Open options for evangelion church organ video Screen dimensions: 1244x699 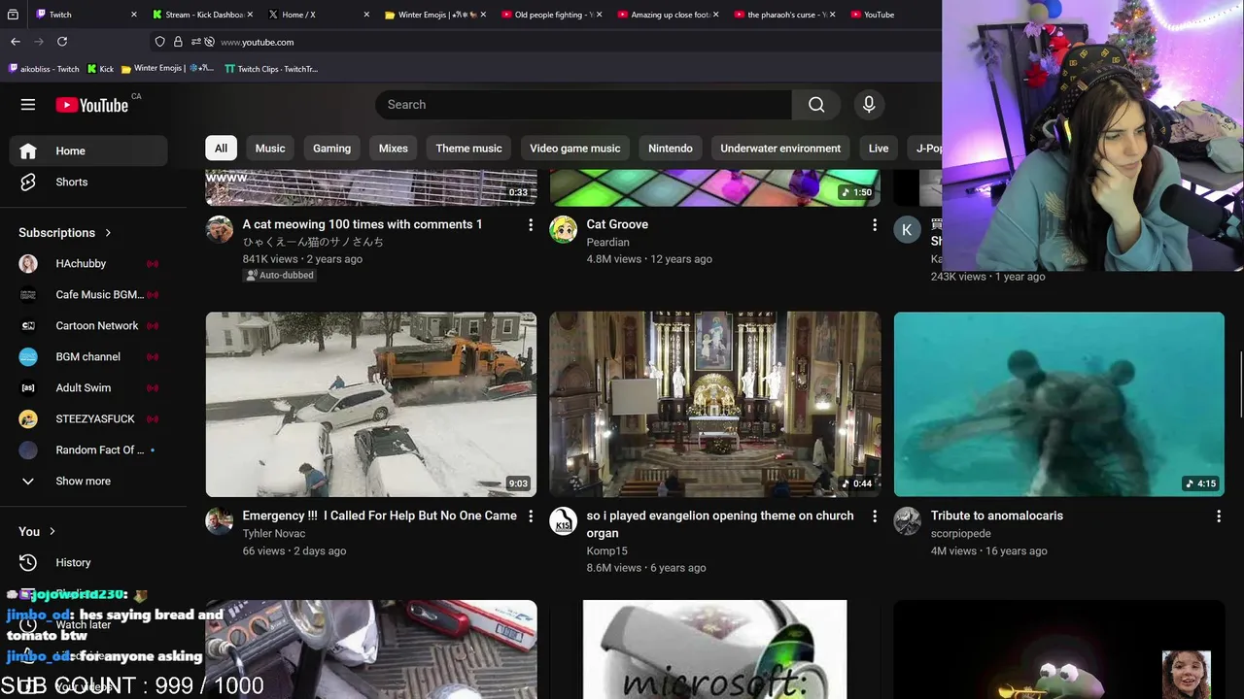point(875,516)
